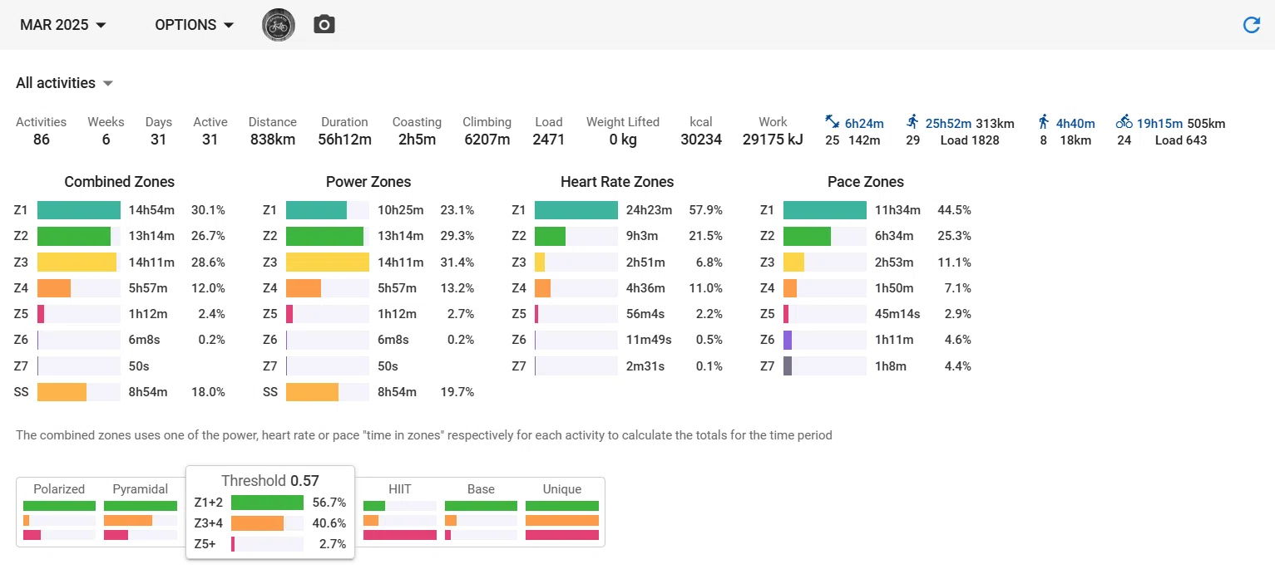1275x574 pixels.
Task: Click the Heart Rate Zones heading
Action: coord(617,182)
